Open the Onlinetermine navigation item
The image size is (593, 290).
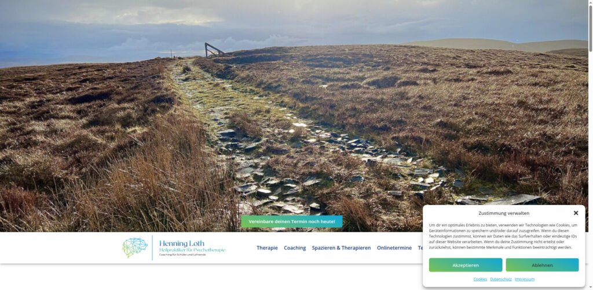(394, 248)
